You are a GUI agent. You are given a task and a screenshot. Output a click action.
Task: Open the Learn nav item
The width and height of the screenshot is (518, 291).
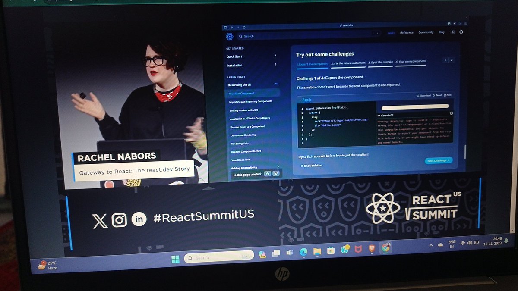click(391, 33)
